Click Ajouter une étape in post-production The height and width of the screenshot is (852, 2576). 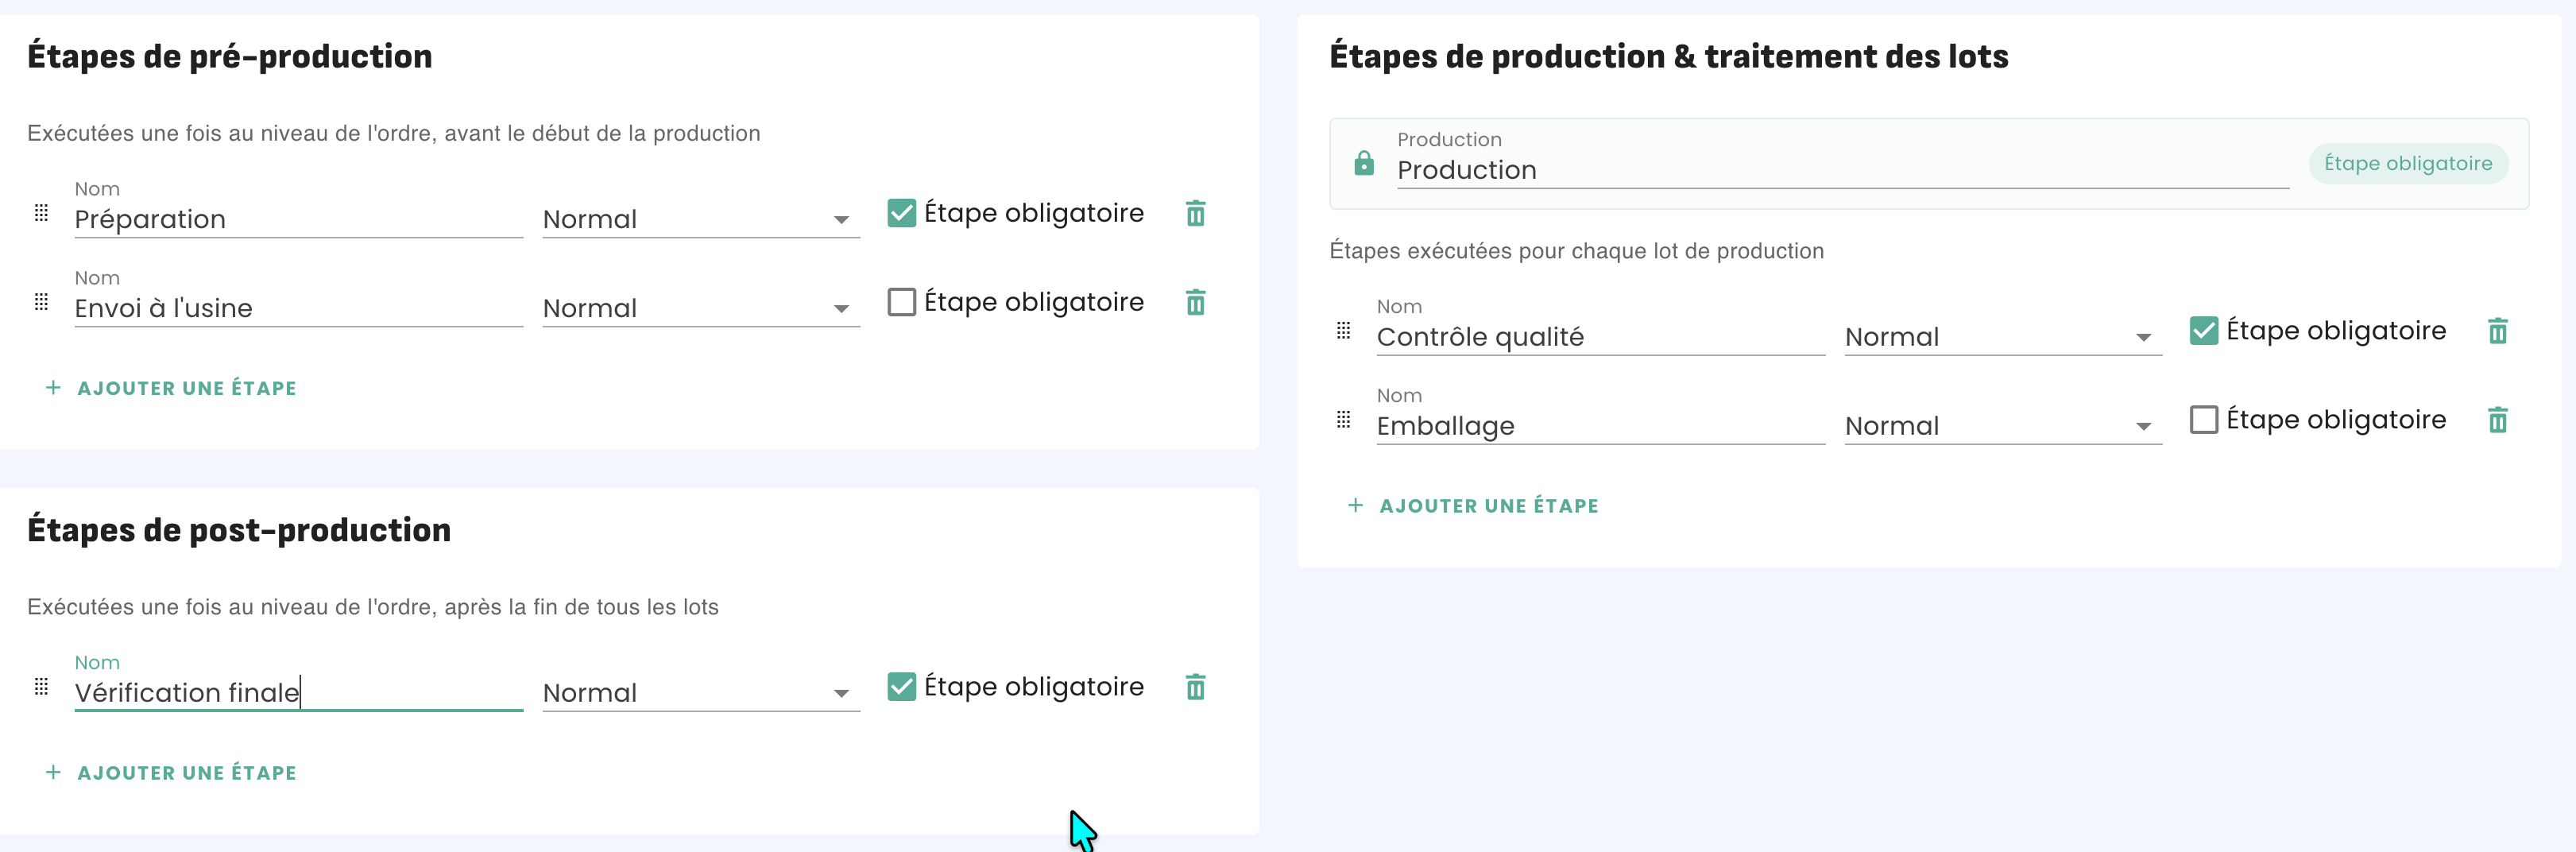(x=172, y=774)
